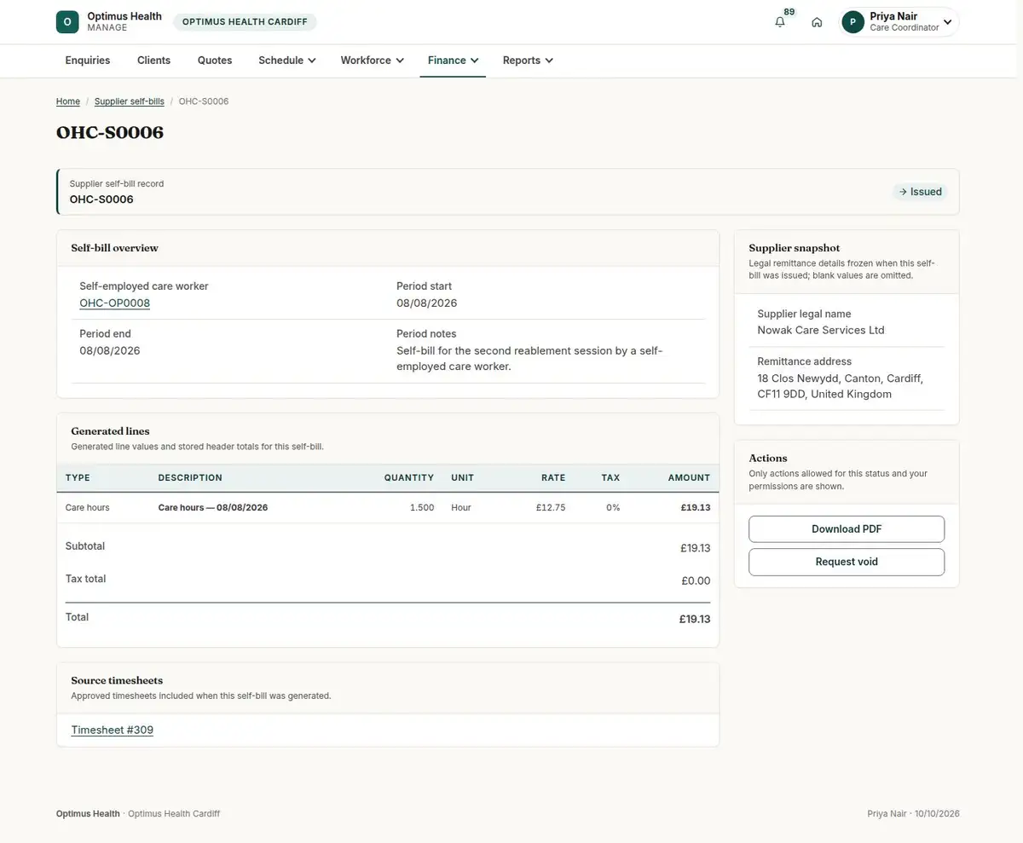Open care worker OHC-OP0008 link

(x=115, y=303)
